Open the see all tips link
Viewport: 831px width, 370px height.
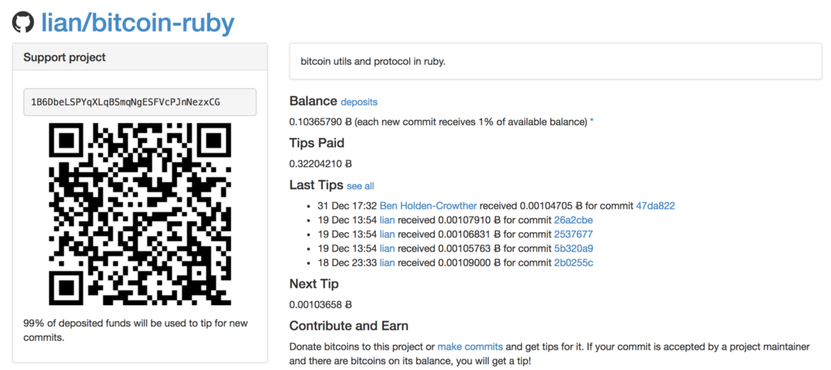point(360,186)
